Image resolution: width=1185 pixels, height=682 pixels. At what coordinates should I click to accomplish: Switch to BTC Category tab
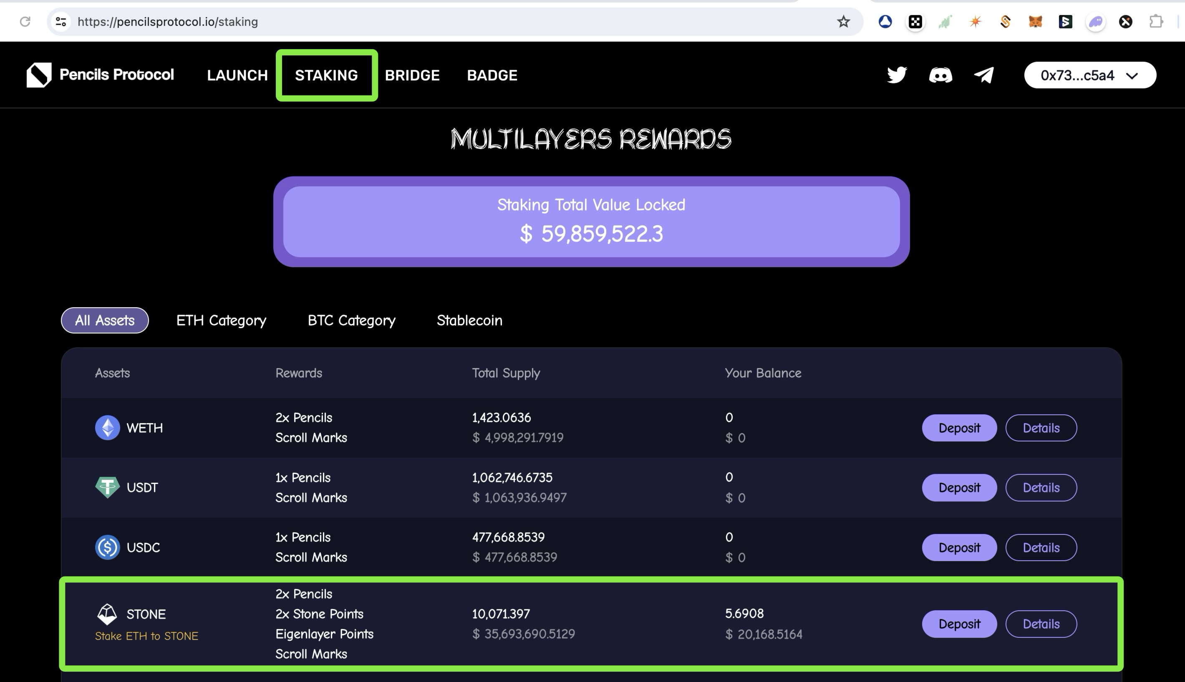(x=352, y=321)
